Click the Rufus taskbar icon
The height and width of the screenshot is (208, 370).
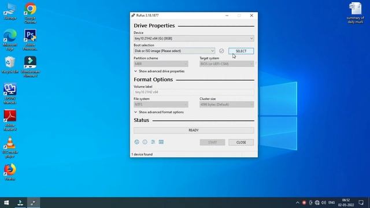click(34, 203)
